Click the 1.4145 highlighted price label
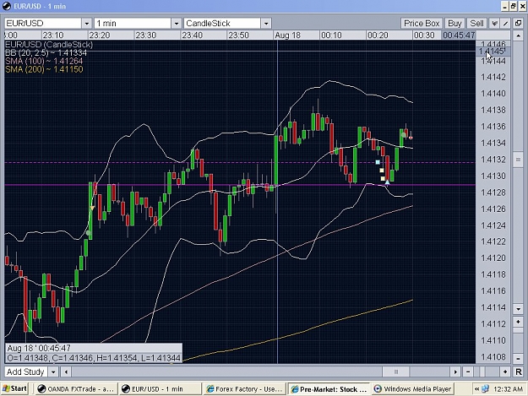 (493, 52)
